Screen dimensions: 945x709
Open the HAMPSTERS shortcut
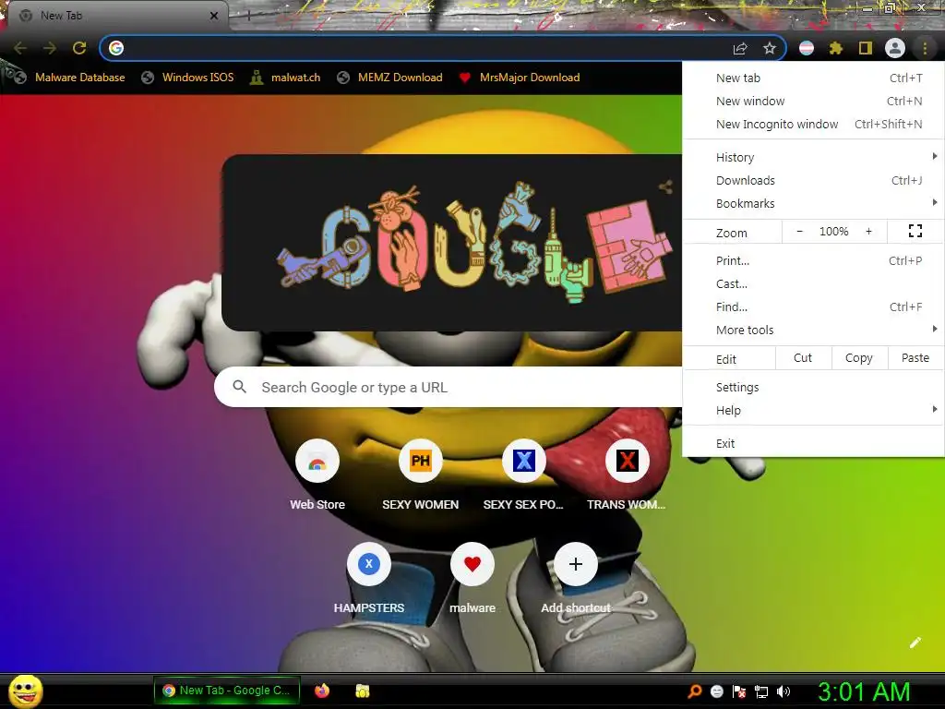click(369, 564)
